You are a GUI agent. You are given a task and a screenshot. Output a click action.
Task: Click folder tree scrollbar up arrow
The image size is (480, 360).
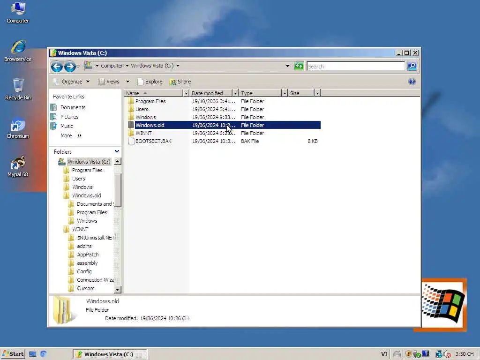[117, 161]
